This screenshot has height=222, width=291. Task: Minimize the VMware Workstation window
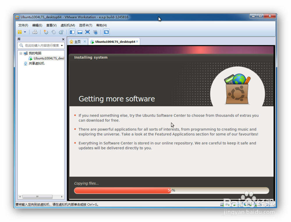[253, 16]
